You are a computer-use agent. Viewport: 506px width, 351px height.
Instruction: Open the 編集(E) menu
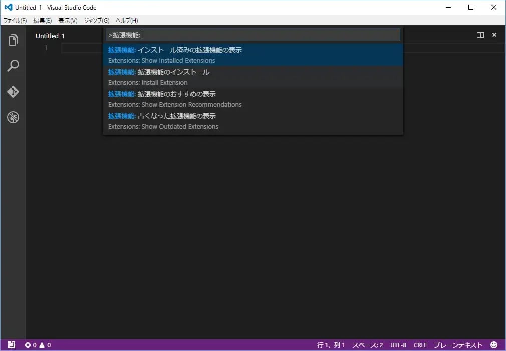click(x=42, y=20)
